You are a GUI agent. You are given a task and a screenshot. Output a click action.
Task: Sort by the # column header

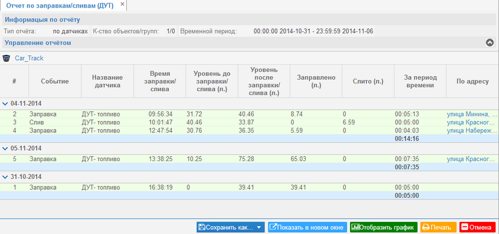14,81
